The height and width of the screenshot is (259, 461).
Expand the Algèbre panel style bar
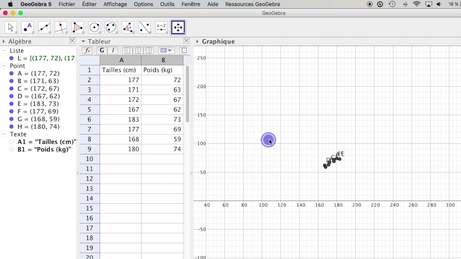click(x=4, y=42)
